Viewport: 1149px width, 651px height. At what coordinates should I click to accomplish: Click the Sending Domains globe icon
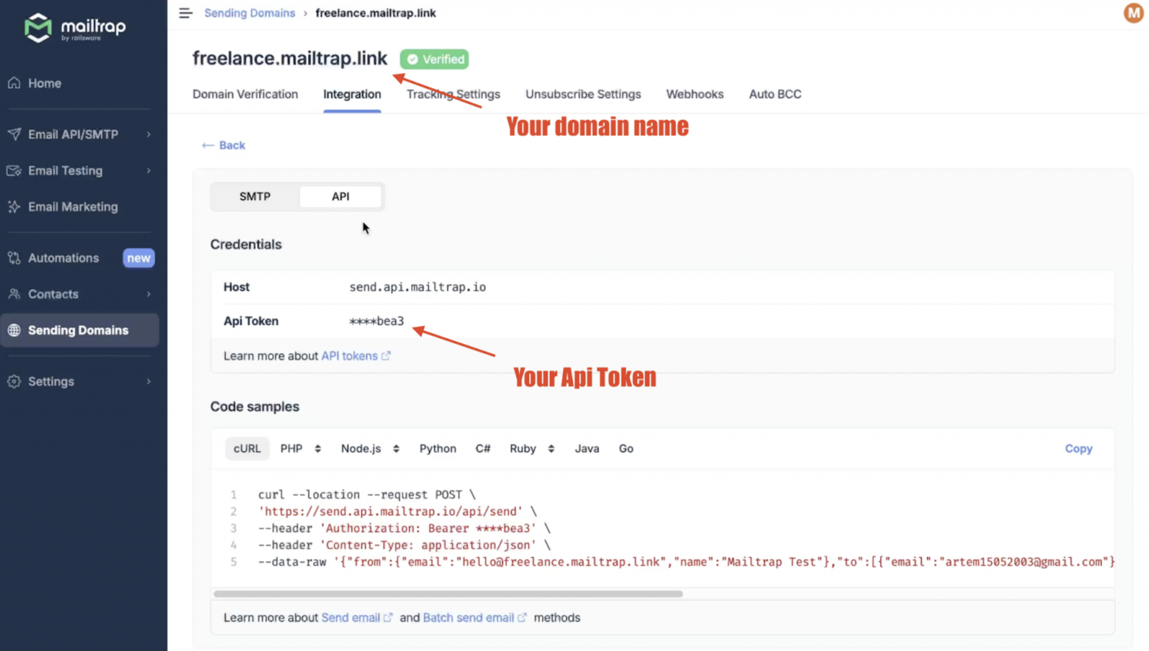pos(14,331)
